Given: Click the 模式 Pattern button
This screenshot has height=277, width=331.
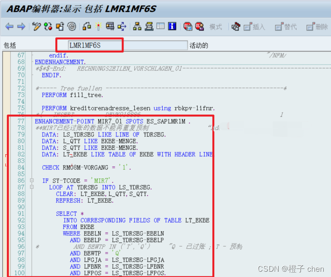Looking at the screenshot, I should tap(216, 27).
